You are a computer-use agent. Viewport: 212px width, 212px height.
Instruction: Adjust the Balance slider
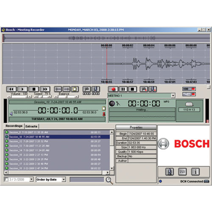click(x=66, y=96)
